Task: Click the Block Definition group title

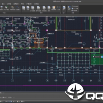Action: [x=4, y=13]
